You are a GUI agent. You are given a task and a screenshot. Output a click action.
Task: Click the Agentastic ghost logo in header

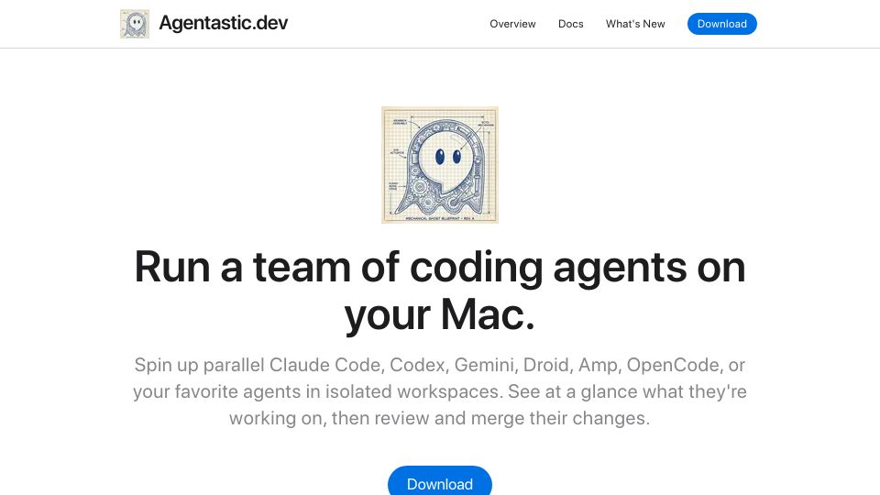[135, 24]
